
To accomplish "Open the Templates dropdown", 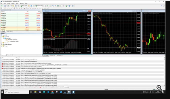I will 73,6.
